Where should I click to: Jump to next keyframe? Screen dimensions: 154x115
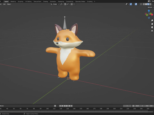pyautogui.click(x=69, y=106)
